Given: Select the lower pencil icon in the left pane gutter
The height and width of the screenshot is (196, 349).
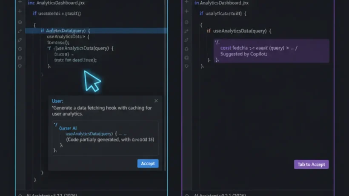Looking at the screenshot, I should [x=20, y=40].
